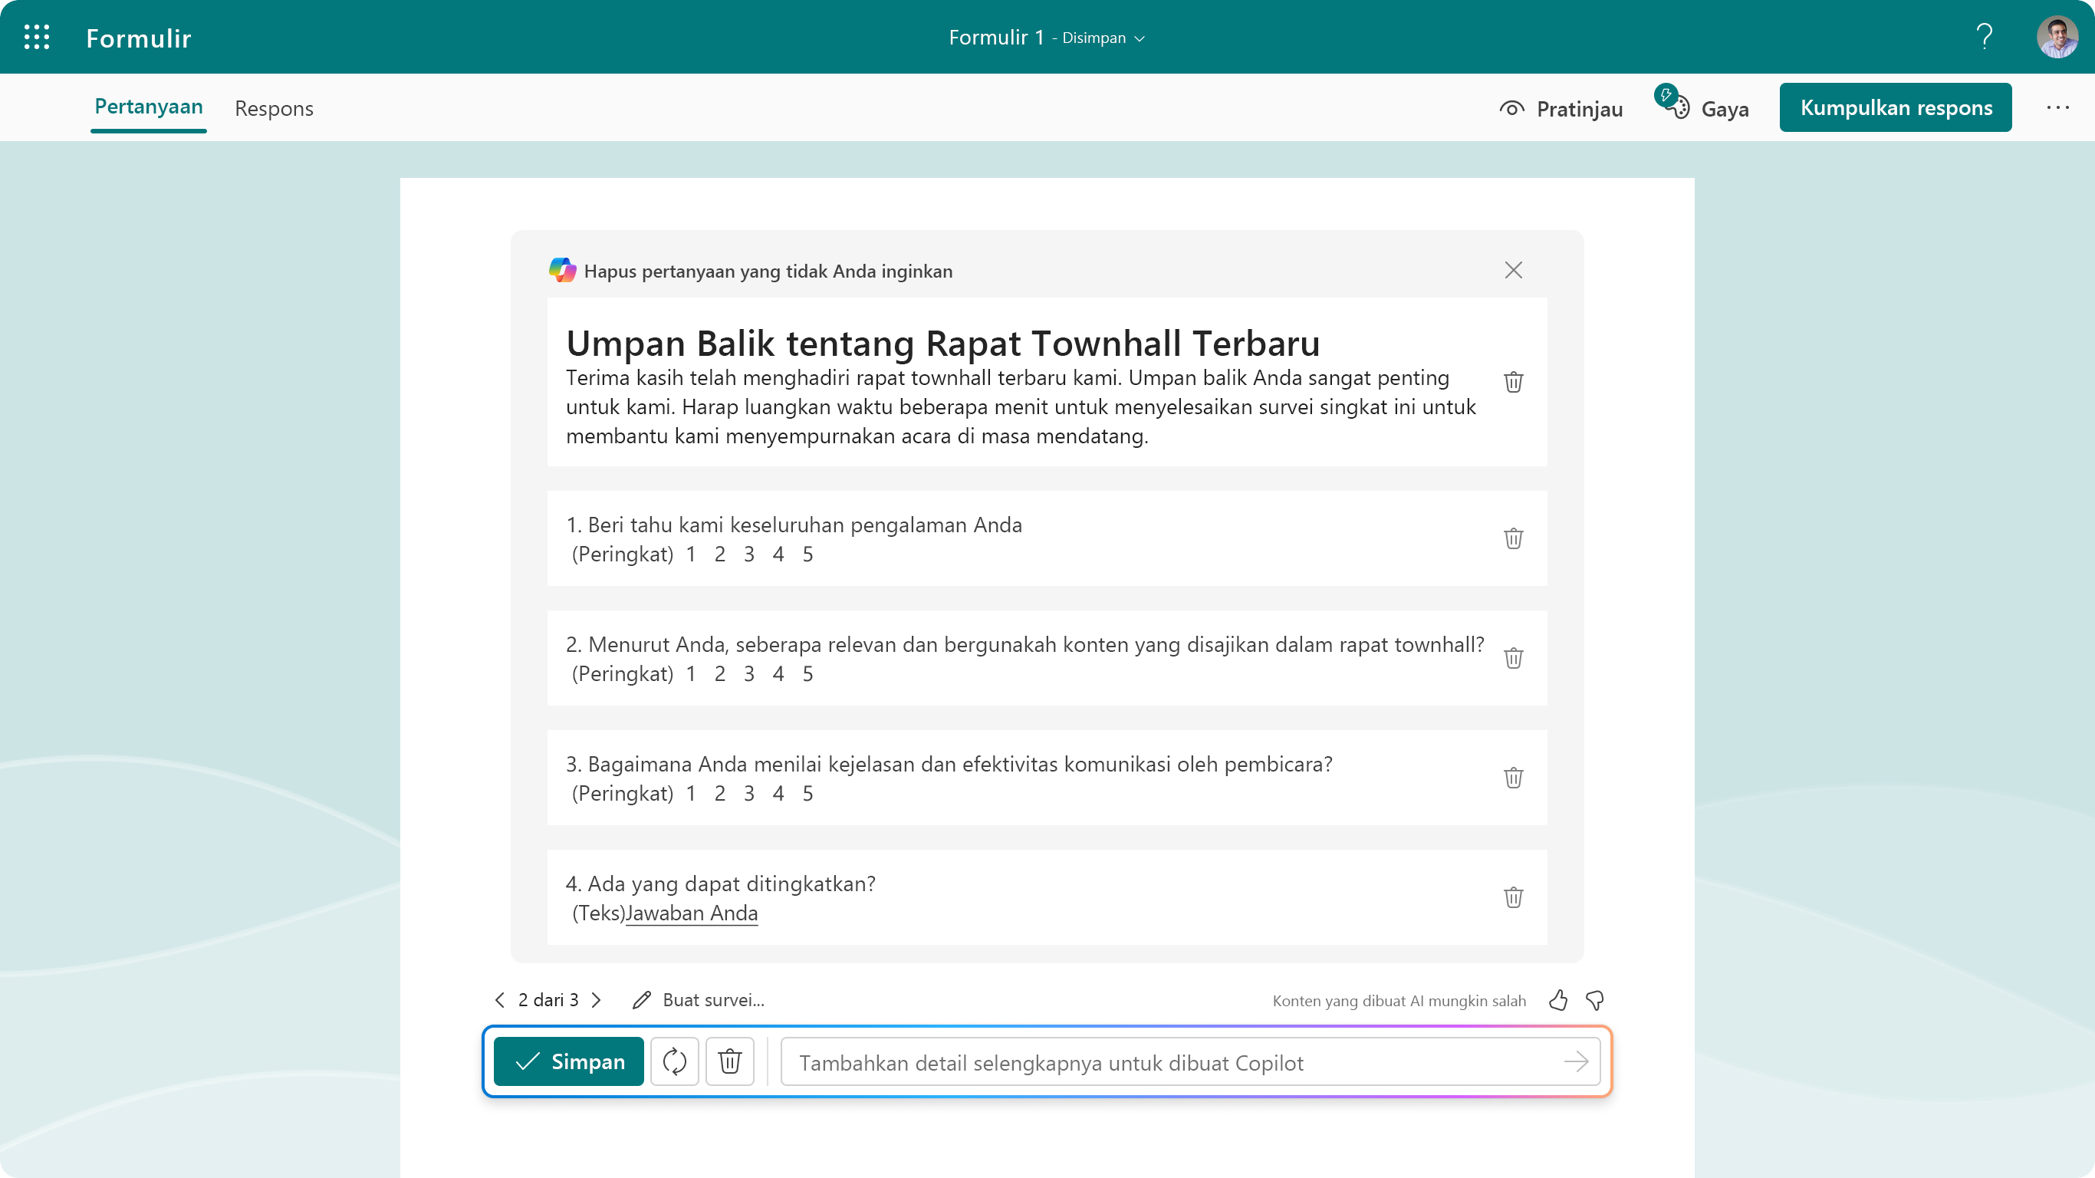Give thumbs up feedback
Screen dimensions: 2095x1178
point(1557,1000)
